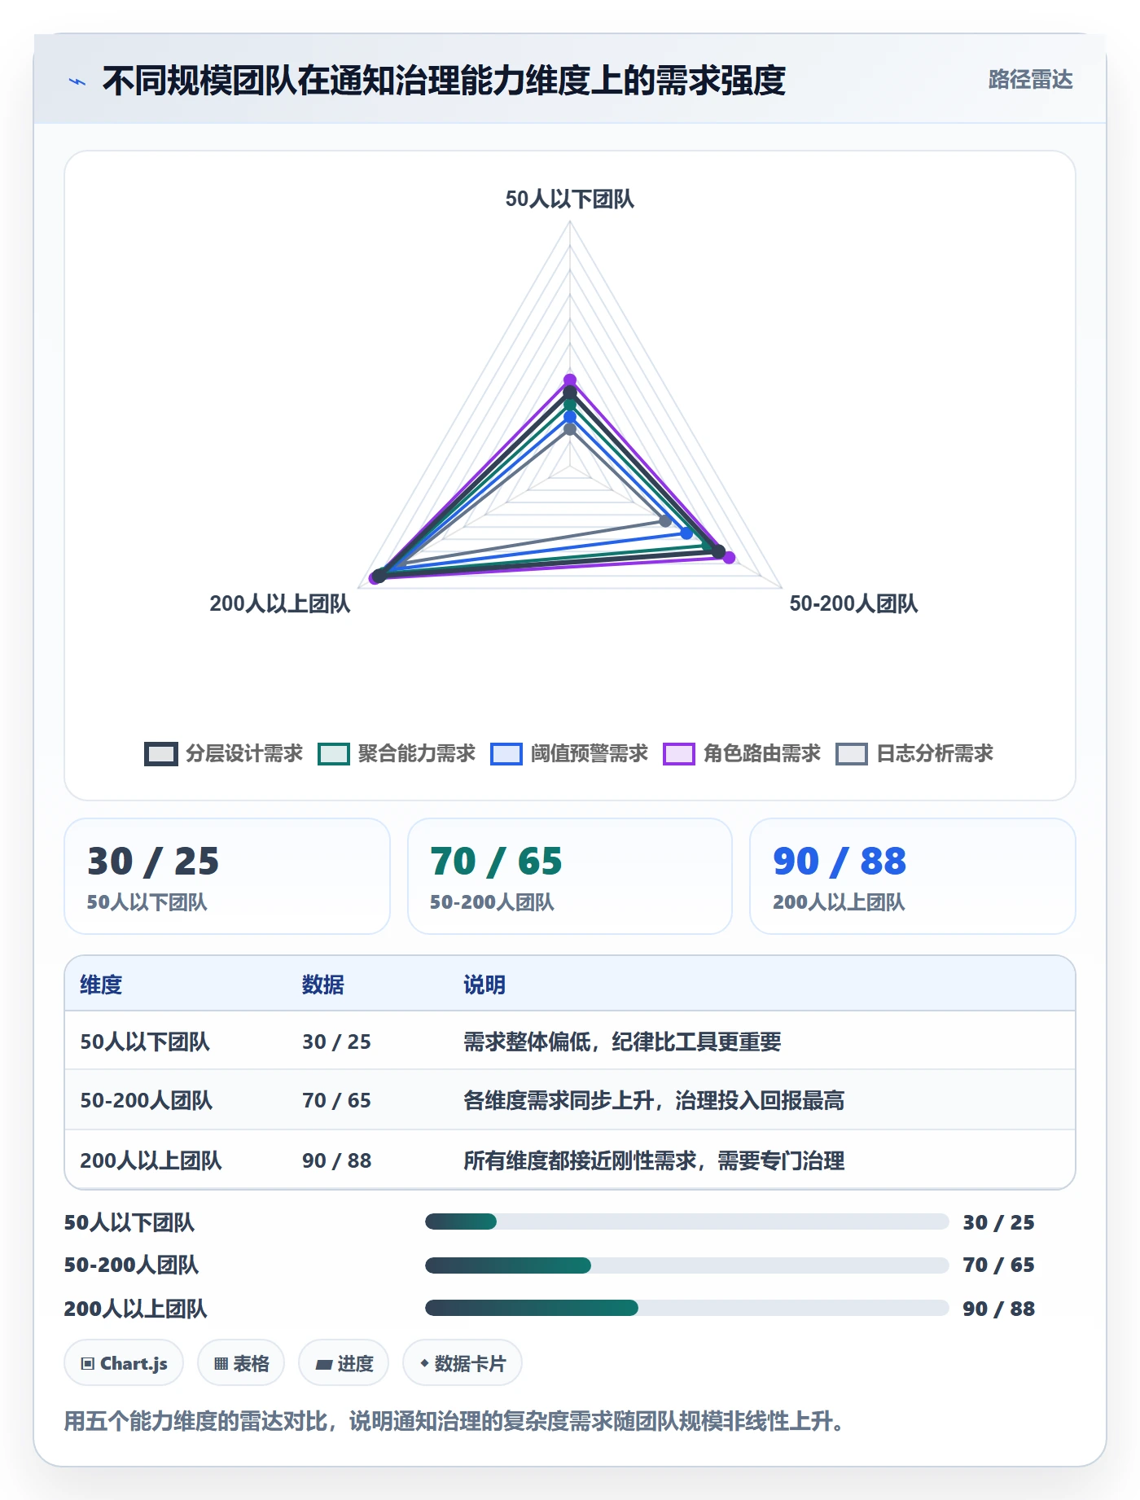
Task: Click the 说明 column header
Action: tap(484, 985)
